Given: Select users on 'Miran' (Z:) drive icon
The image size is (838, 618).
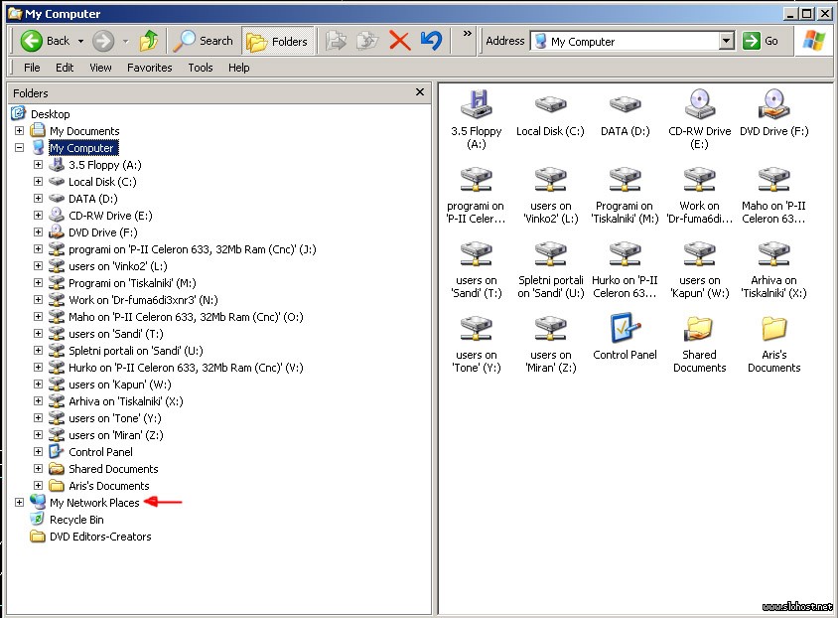Looking at the screenshot, I should pyautogui.click(x=550, y=345).
